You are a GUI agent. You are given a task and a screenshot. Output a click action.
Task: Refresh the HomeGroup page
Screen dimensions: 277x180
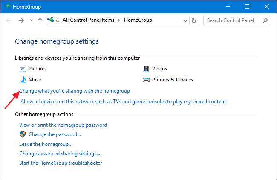point(194,20)
